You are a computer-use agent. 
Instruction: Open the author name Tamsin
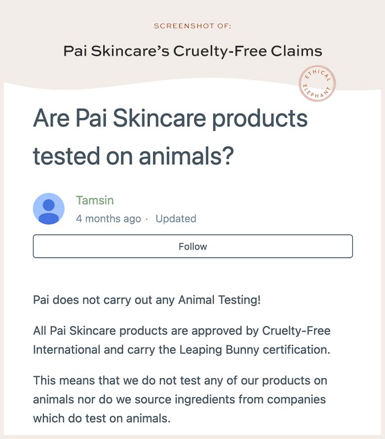pyautogui.click(x=95, y=200)
